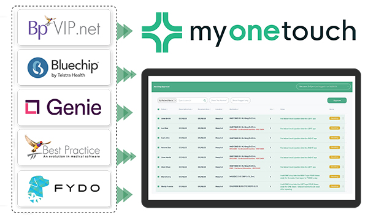Click the green Approve button

click(337, 100)
